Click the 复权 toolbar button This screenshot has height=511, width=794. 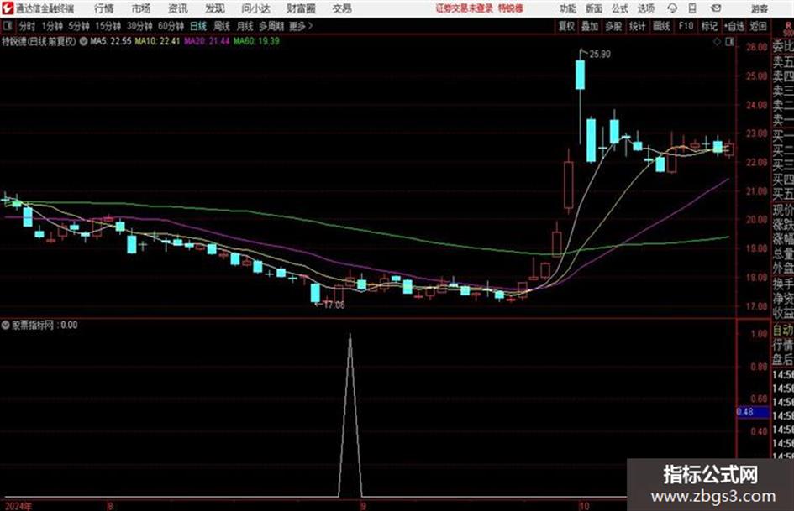pyautogui.click(x=566, y=26)
